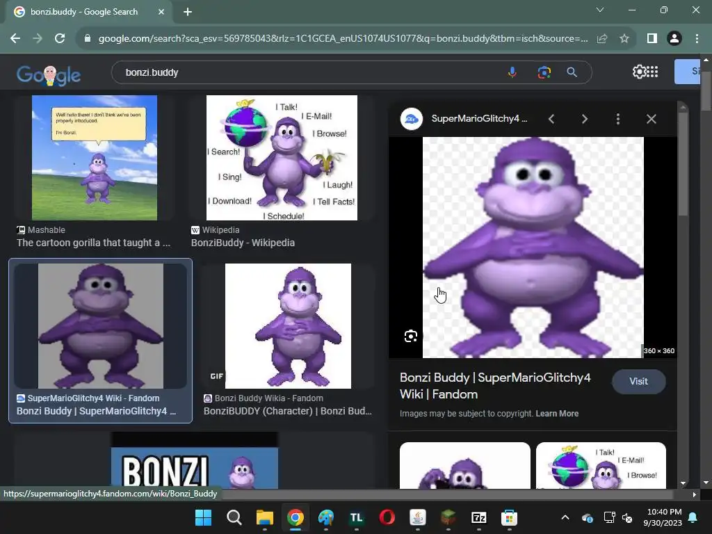Reload the Google search page

tap(60, 39)
